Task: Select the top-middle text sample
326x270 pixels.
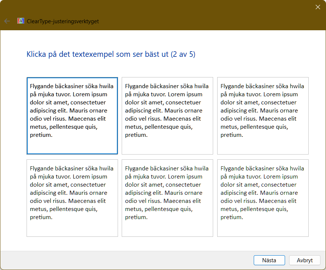Action: coord(167,115)
